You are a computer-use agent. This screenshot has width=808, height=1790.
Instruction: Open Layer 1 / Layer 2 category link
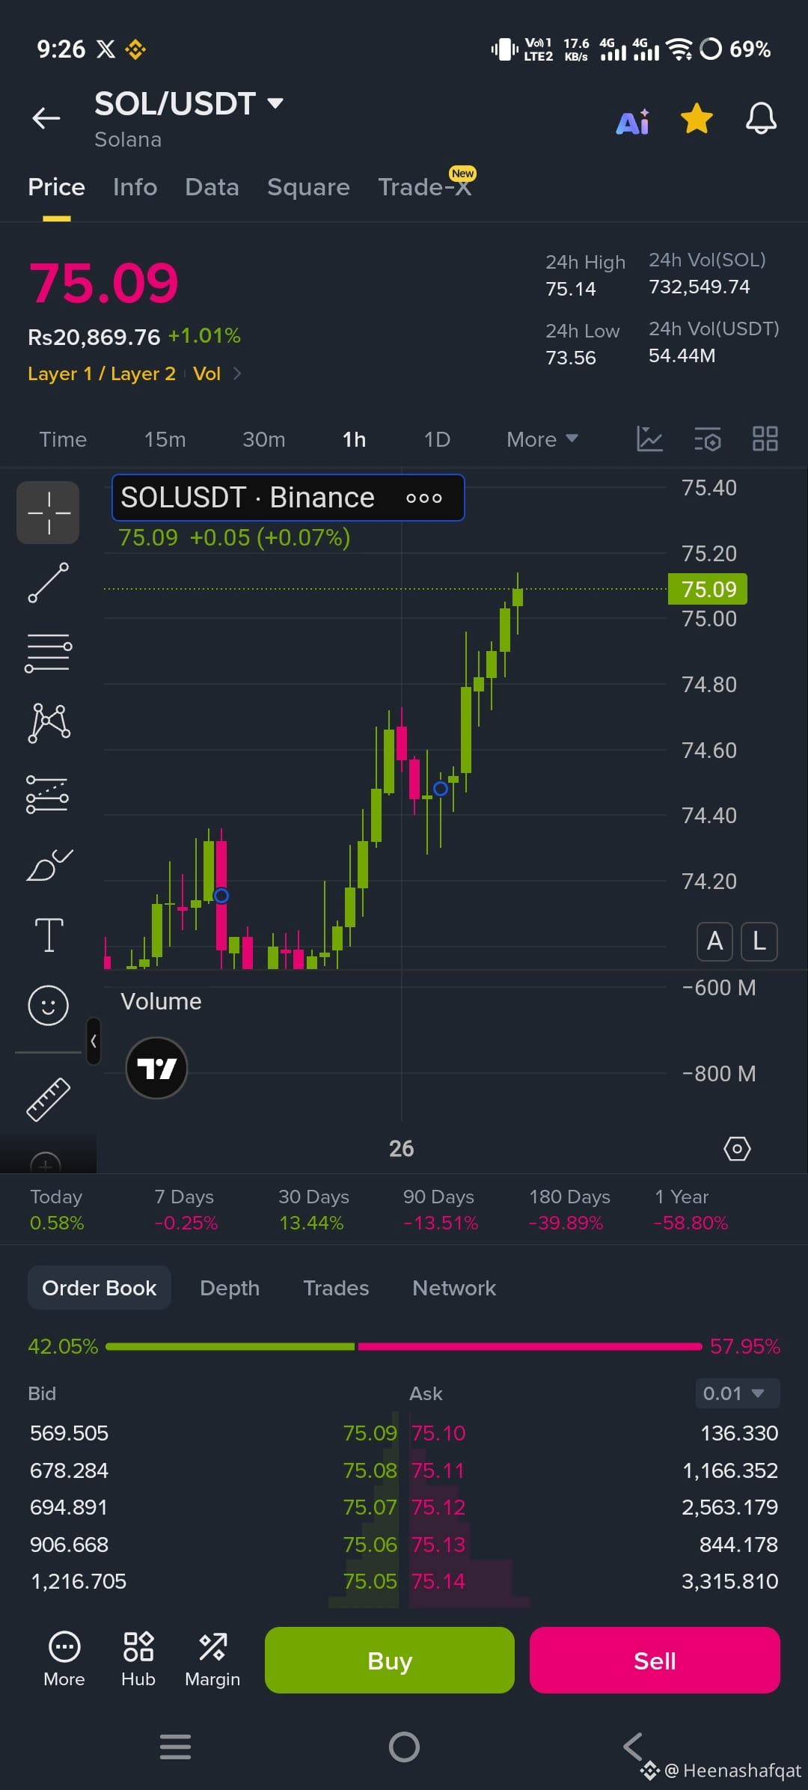102,373
